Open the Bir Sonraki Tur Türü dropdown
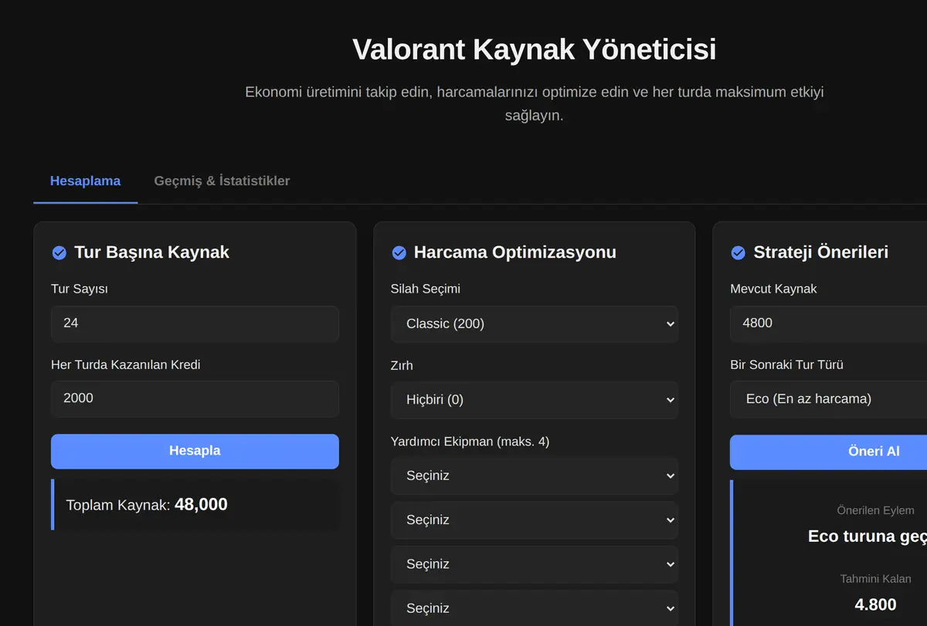927x626 pixels. [828, 399]
